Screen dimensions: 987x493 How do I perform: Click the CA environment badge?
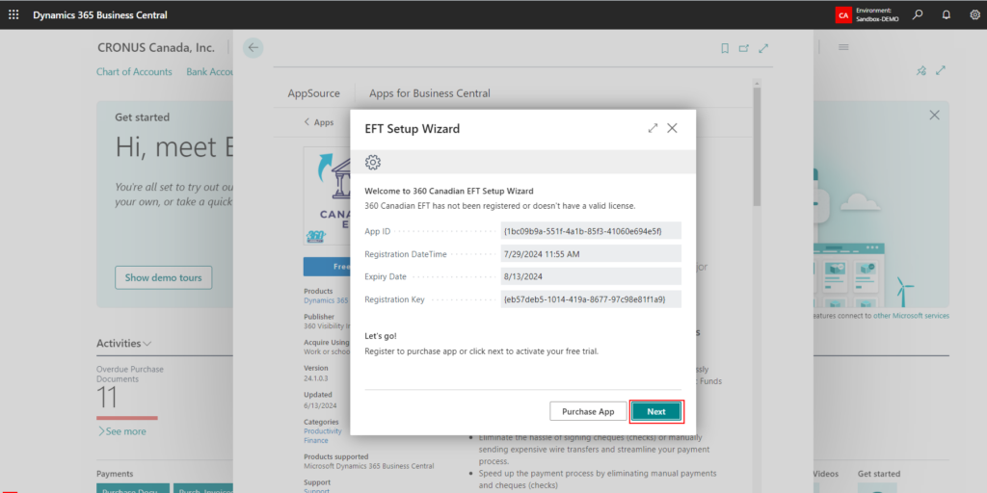coord(843,15)
